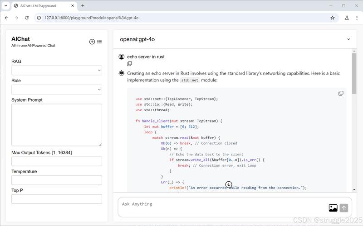Viewport: 363px width, 226px height.
Task: Open the chat sessions list icon
Action: pyautogui.click(x=99, y=42)
